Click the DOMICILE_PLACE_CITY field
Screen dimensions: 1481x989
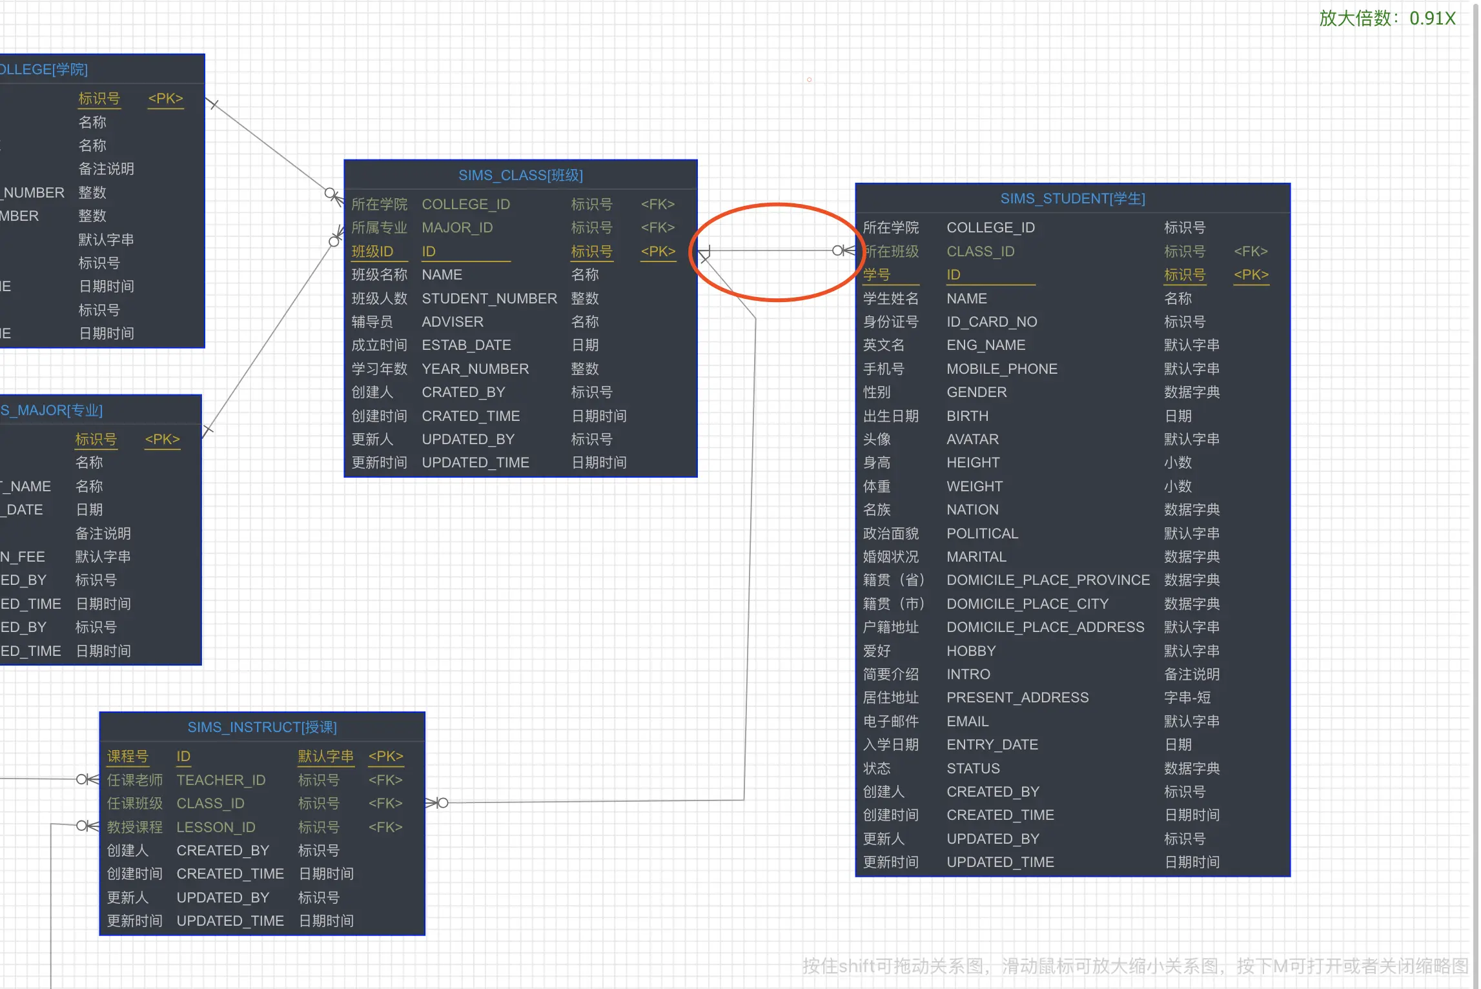click(1027, 604)
